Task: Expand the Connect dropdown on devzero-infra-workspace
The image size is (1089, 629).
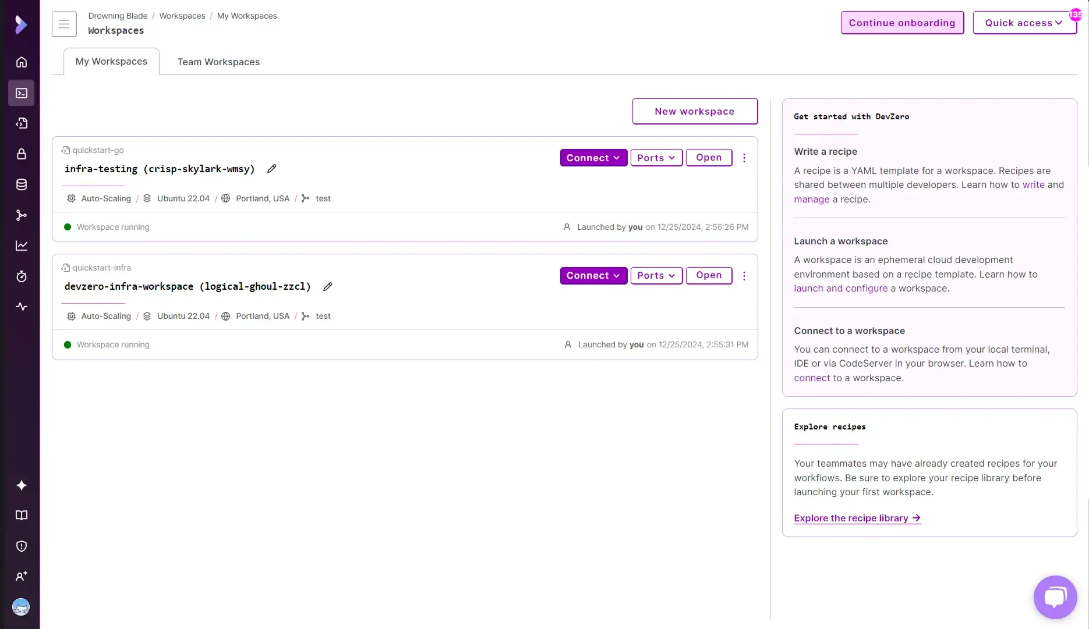Action: tap(593, 275)
